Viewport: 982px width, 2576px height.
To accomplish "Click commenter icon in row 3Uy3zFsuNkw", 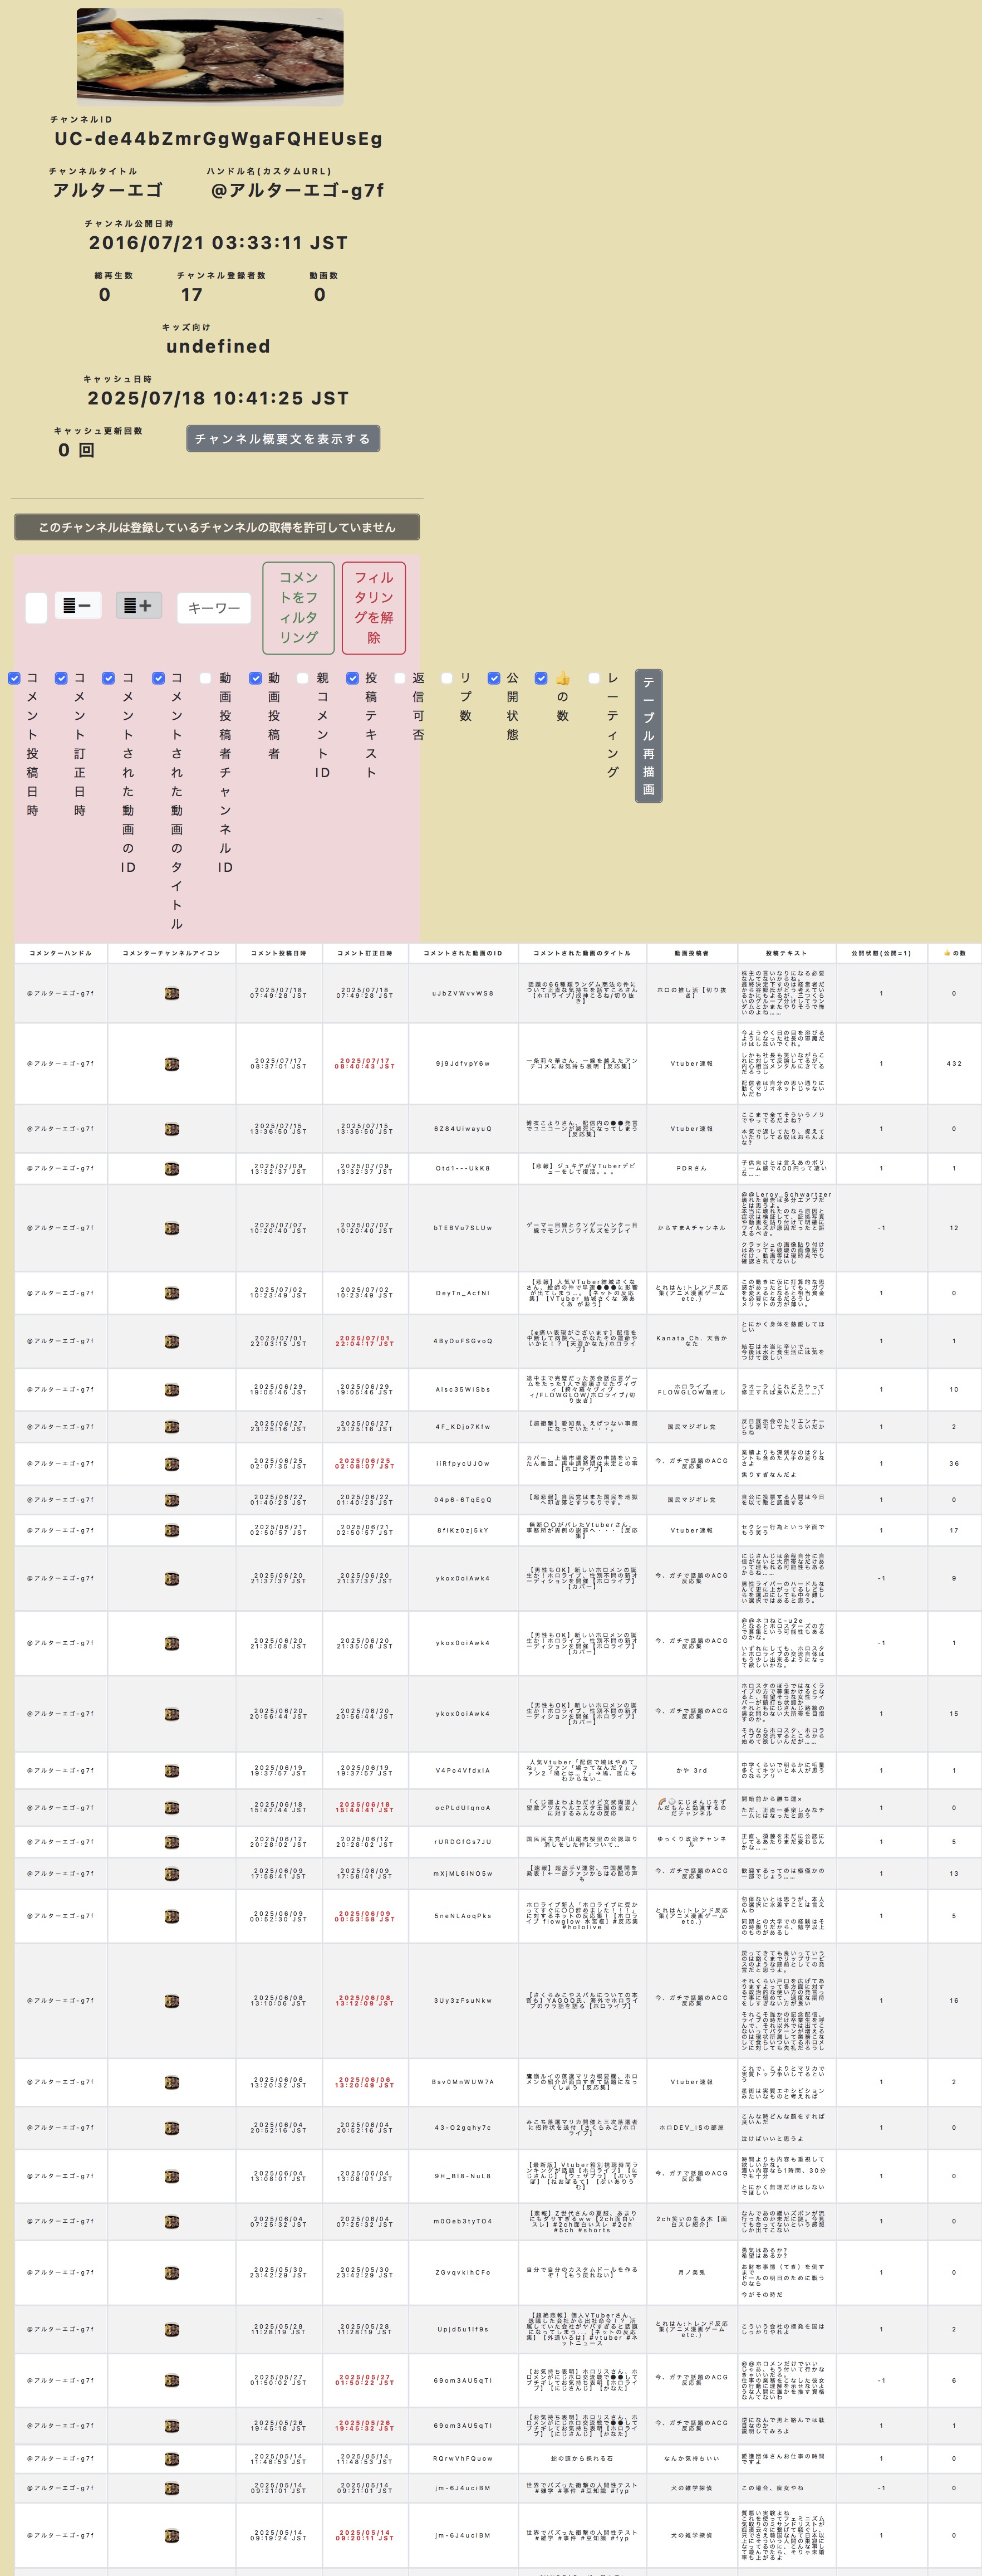I will (172, 2001).
